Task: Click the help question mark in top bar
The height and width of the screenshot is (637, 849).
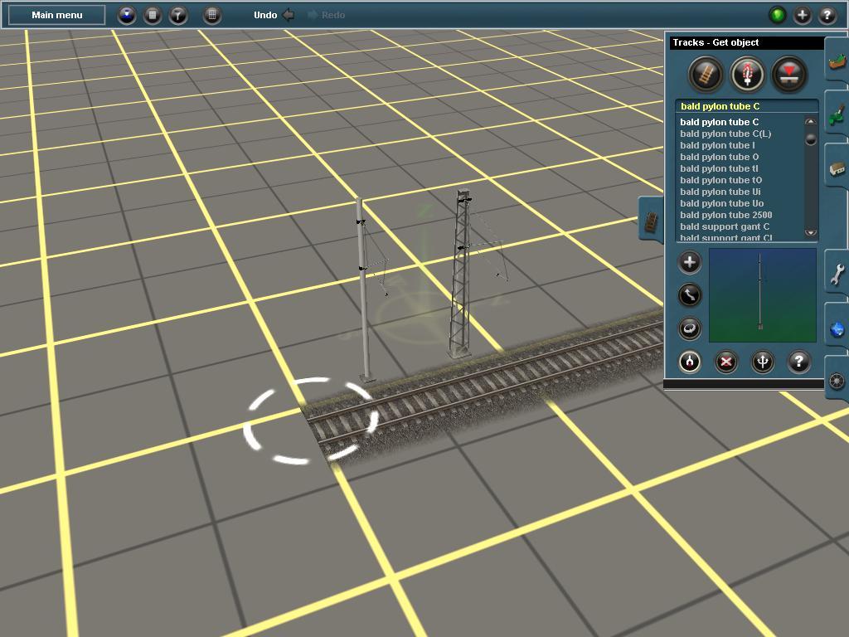Action: [827, 15]
